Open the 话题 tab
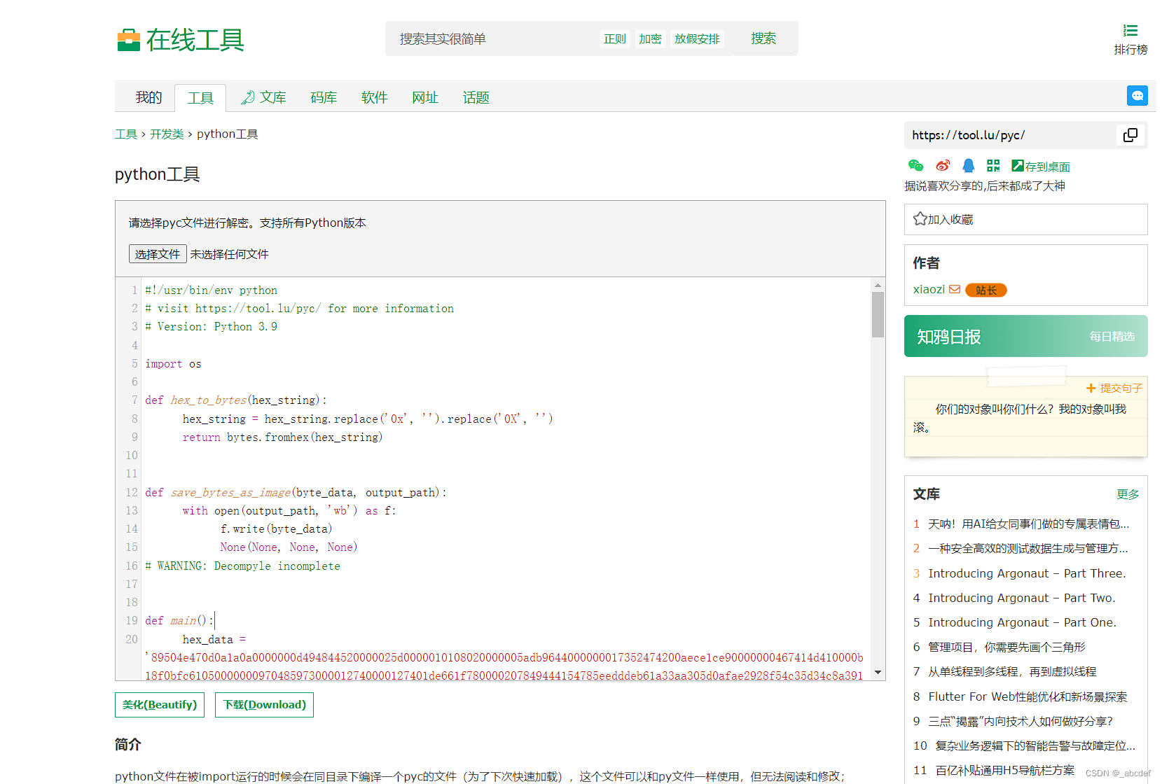 (476, 97)
